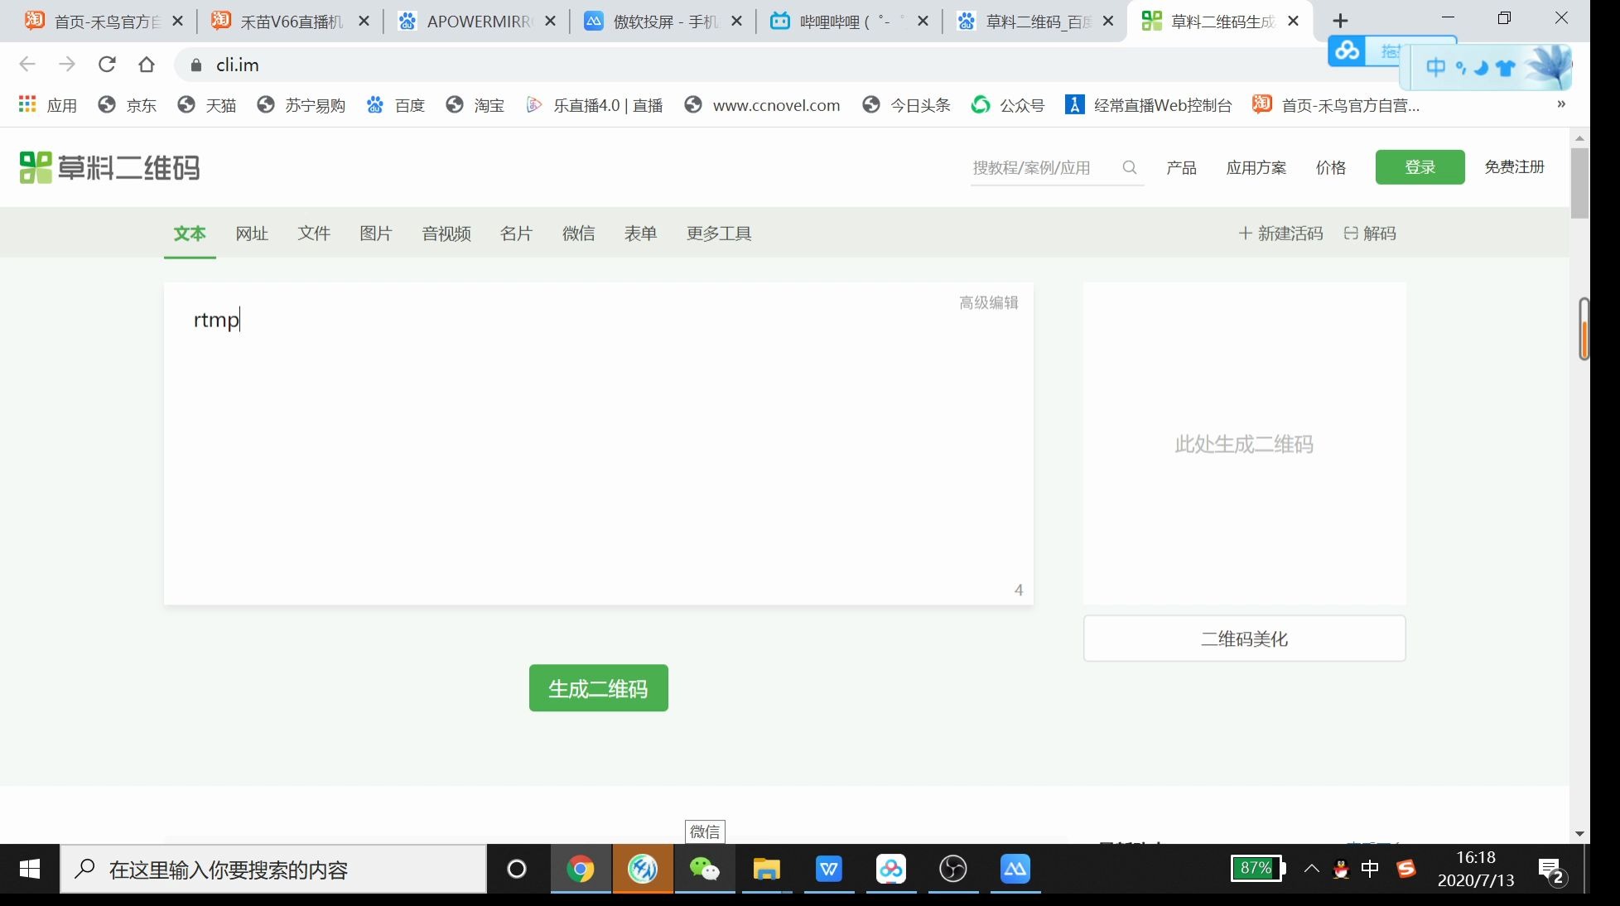Image resolution: width=1620 pixels, height=906 pixels.
Task: Open the 应用 apps bookmark
Action: (x=47, y=105)
